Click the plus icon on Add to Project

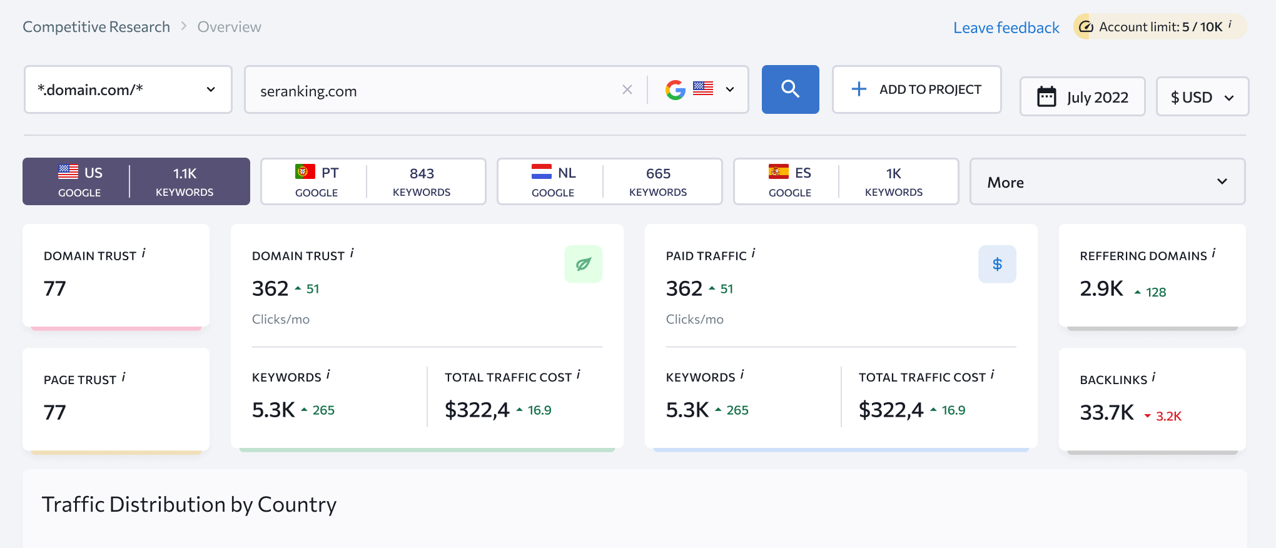[859, 89]
